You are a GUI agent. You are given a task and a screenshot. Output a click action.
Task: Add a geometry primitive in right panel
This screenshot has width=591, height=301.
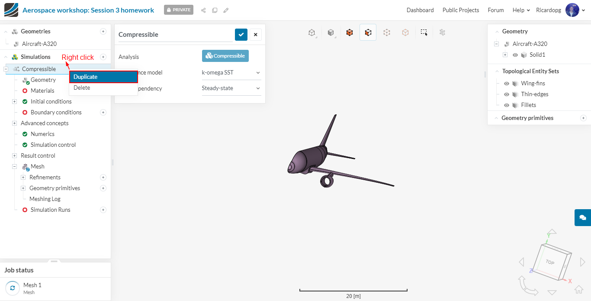click(583, 118)
